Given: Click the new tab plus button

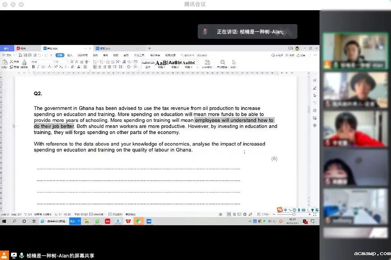Looking at the screenshot, I should 149,48.
